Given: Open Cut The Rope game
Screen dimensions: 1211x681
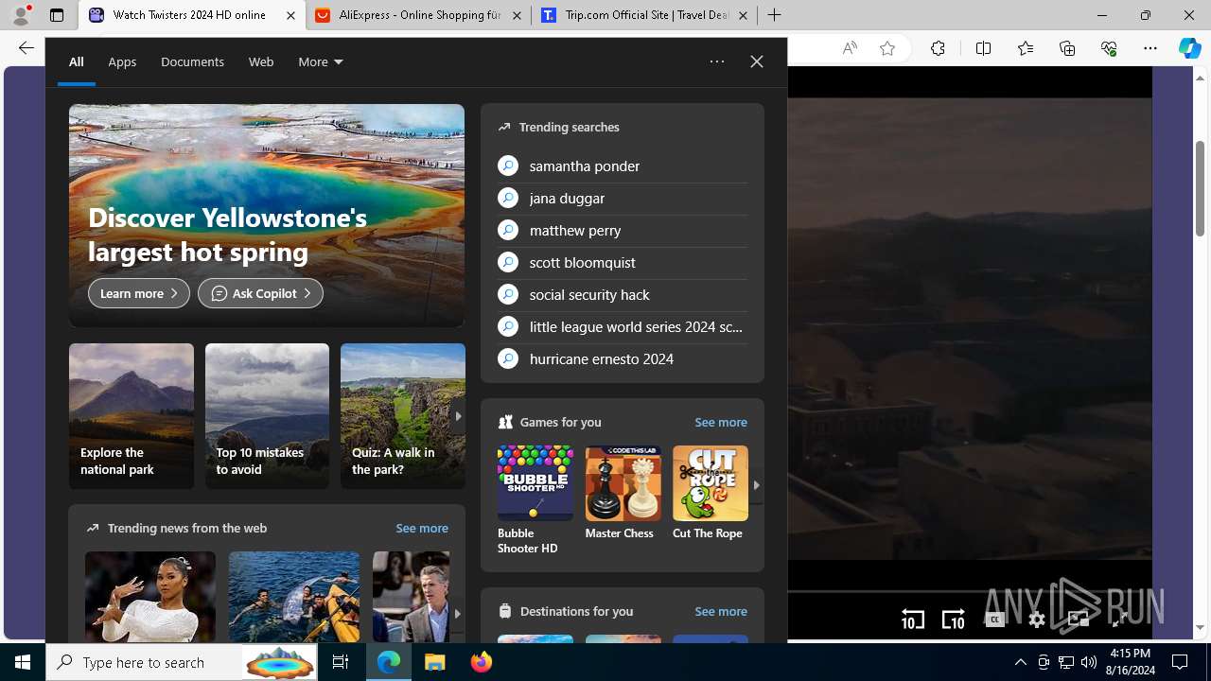Looking at the screenshot, I should point(710,493).
